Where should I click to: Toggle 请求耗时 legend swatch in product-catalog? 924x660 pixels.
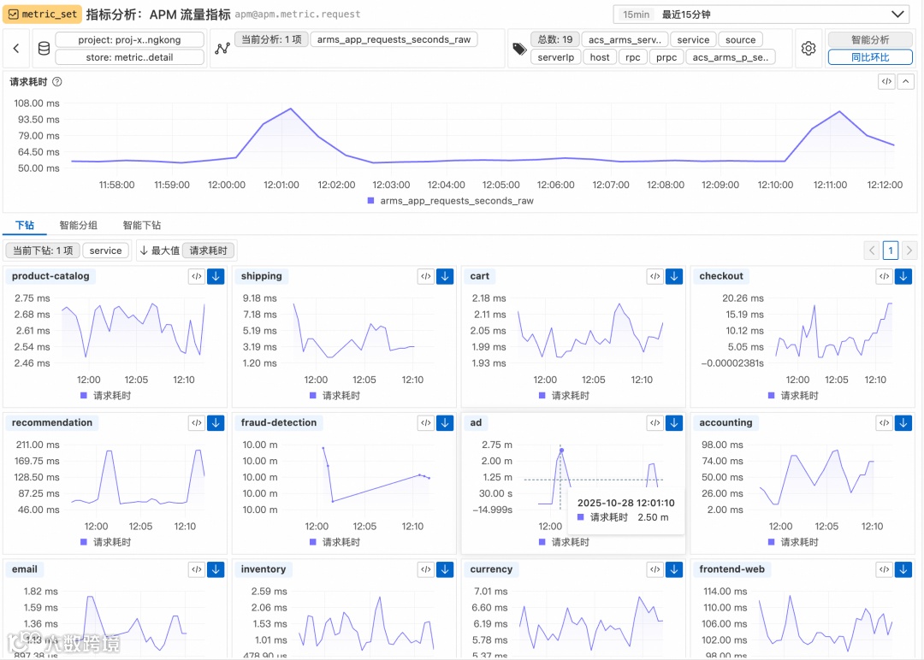(84, 396)
